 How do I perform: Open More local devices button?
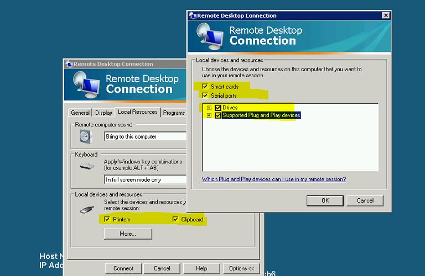(x=128, y=234)
